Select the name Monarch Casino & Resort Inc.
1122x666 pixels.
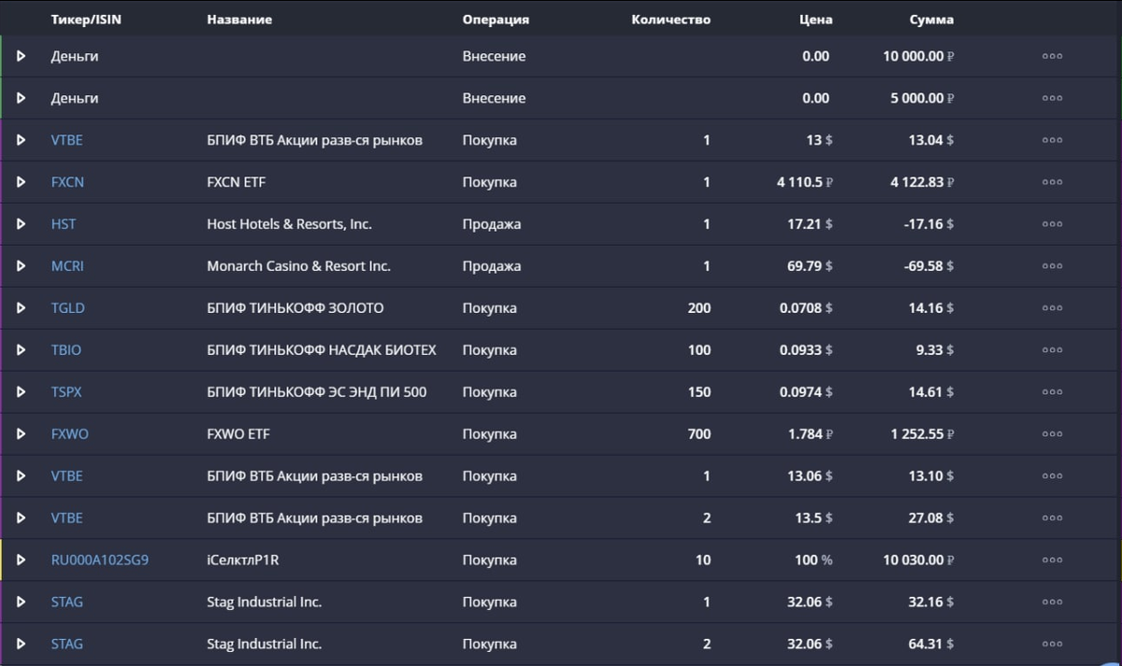coord(298,266)
